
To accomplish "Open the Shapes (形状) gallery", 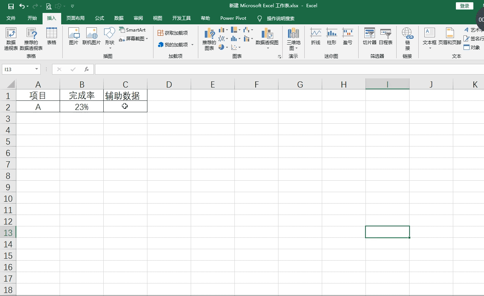I will pos(110,38).
